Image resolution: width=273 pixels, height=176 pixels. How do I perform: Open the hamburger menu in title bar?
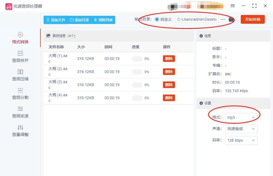[x=233, y=6]
